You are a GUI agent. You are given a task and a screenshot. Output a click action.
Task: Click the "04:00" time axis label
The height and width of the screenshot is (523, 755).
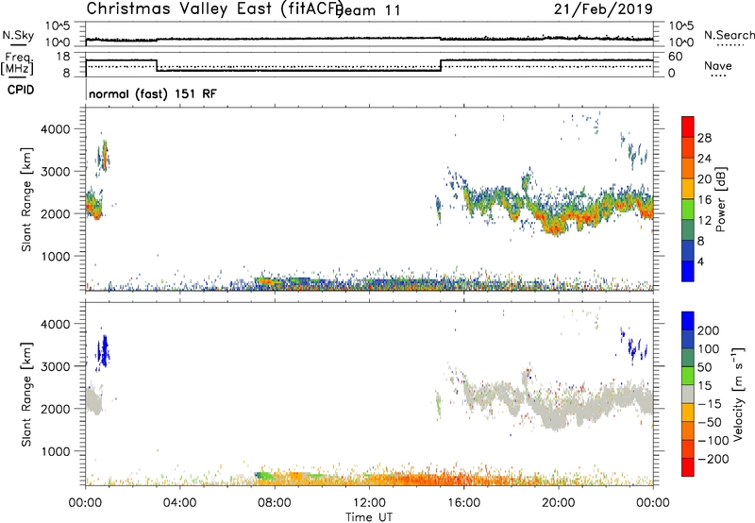179,503
